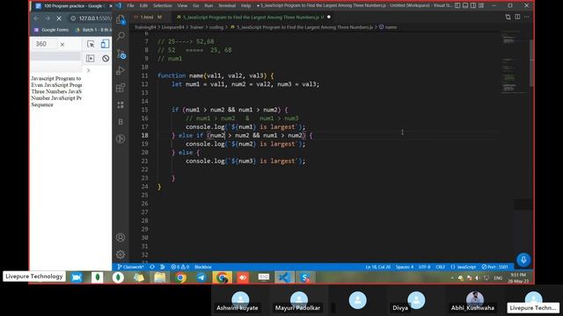Open the JavaScript language mode selector
Screen dimensions: 563x316
point(464,267)
